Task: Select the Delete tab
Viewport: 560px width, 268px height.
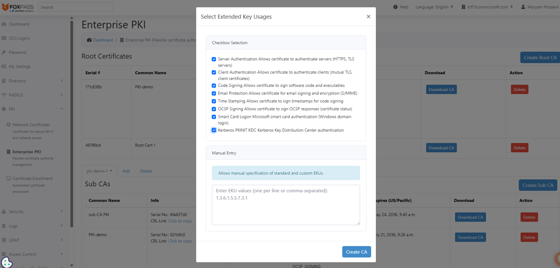Action: (x=146, y=171)
